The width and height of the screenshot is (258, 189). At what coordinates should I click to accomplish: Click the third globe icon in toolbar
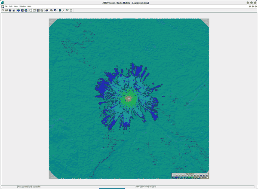click(x=25, y=10)
